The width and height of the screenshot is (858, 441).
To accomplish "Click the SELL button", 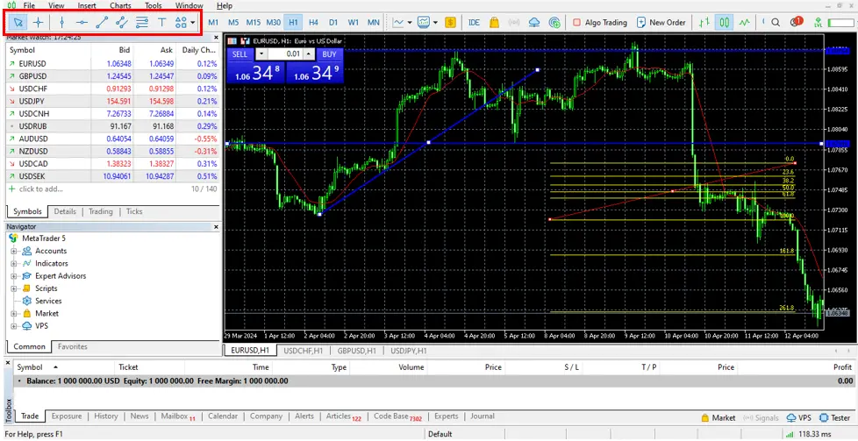I will (x=240, y=54).
